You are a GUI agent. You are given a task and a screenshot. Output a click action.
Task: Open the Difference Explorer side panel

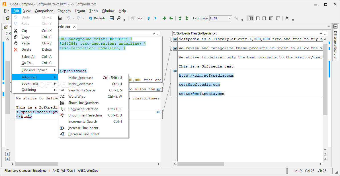(335, 42)
